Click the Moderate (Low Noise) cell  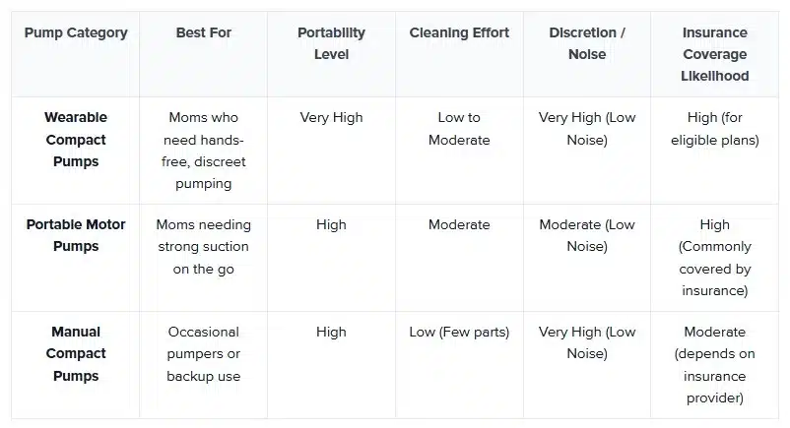(x=587, y=236)
